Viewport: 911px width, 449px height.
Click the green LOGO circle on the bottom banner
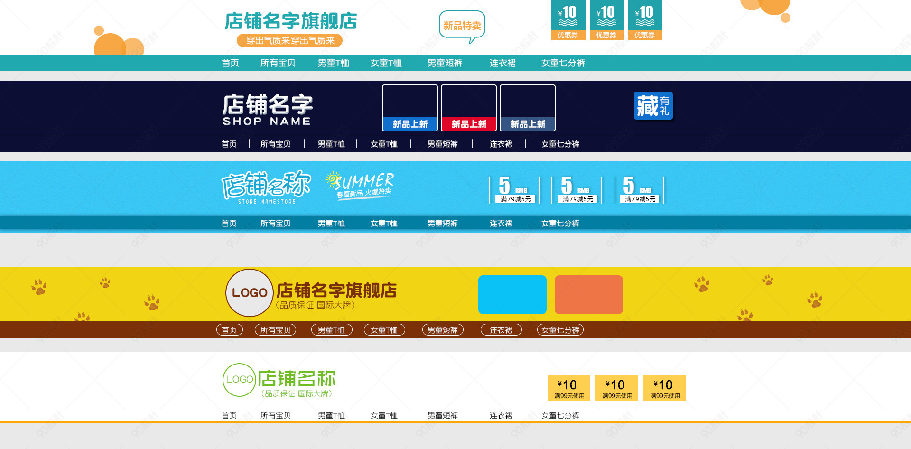click(239, 380)
